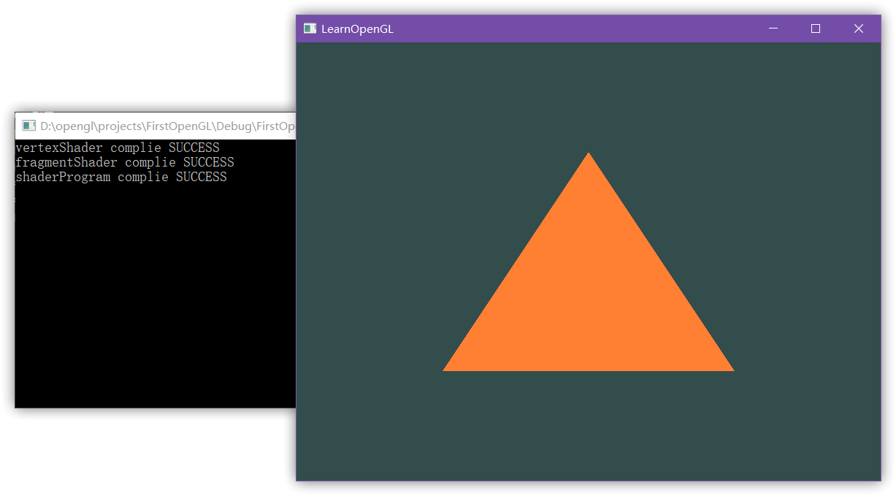Click the top vertex of the triangle
Viewport: 896px width, 496px height.
coord(589,156)
